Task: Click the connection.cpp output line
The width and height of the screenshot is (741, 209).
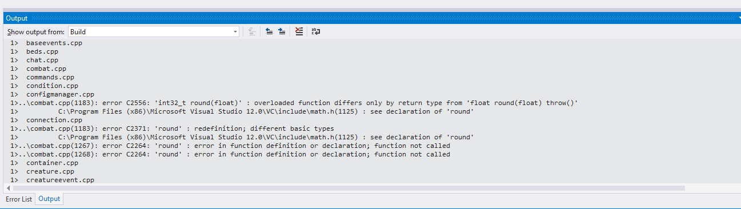Action: click(x=46, y=120)
